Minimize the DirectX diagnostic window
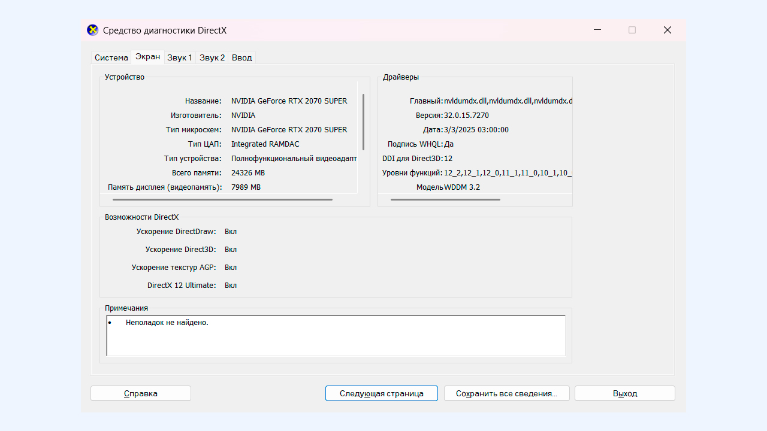Image resolution: width=767 pixels, height=431 pixels. (597, 30)
